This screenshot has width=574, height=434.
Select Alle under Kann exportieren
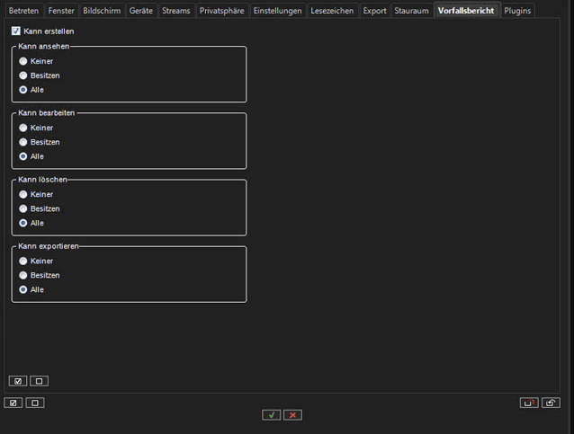coord(23,289)
